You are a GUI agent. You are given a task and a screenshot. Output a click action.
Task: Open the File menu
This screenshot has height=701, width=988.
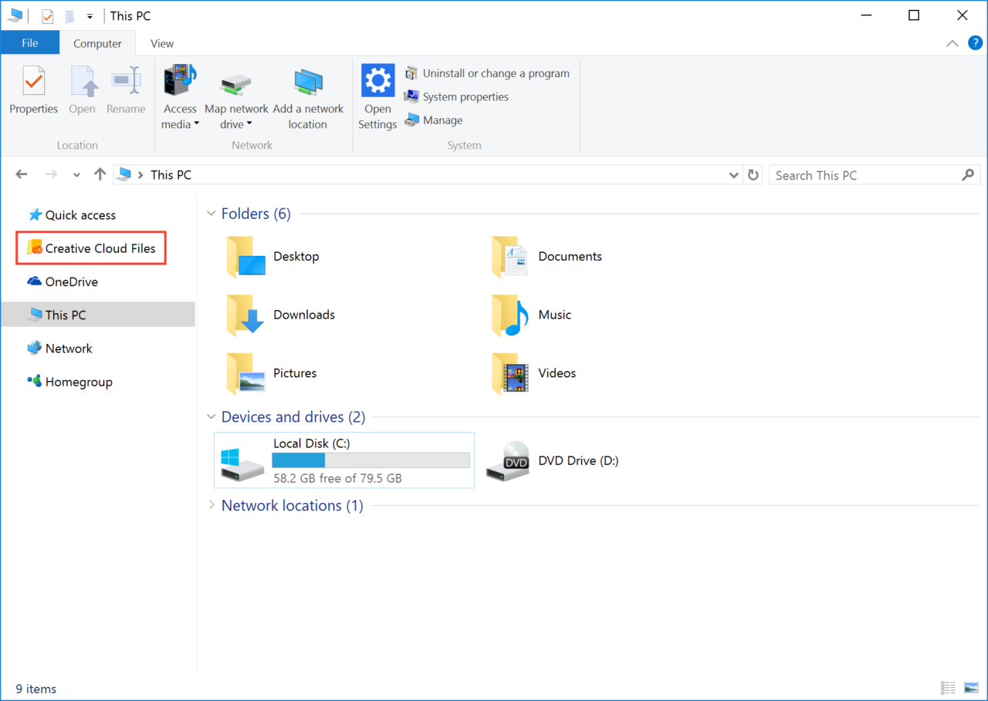coord(29,43)
